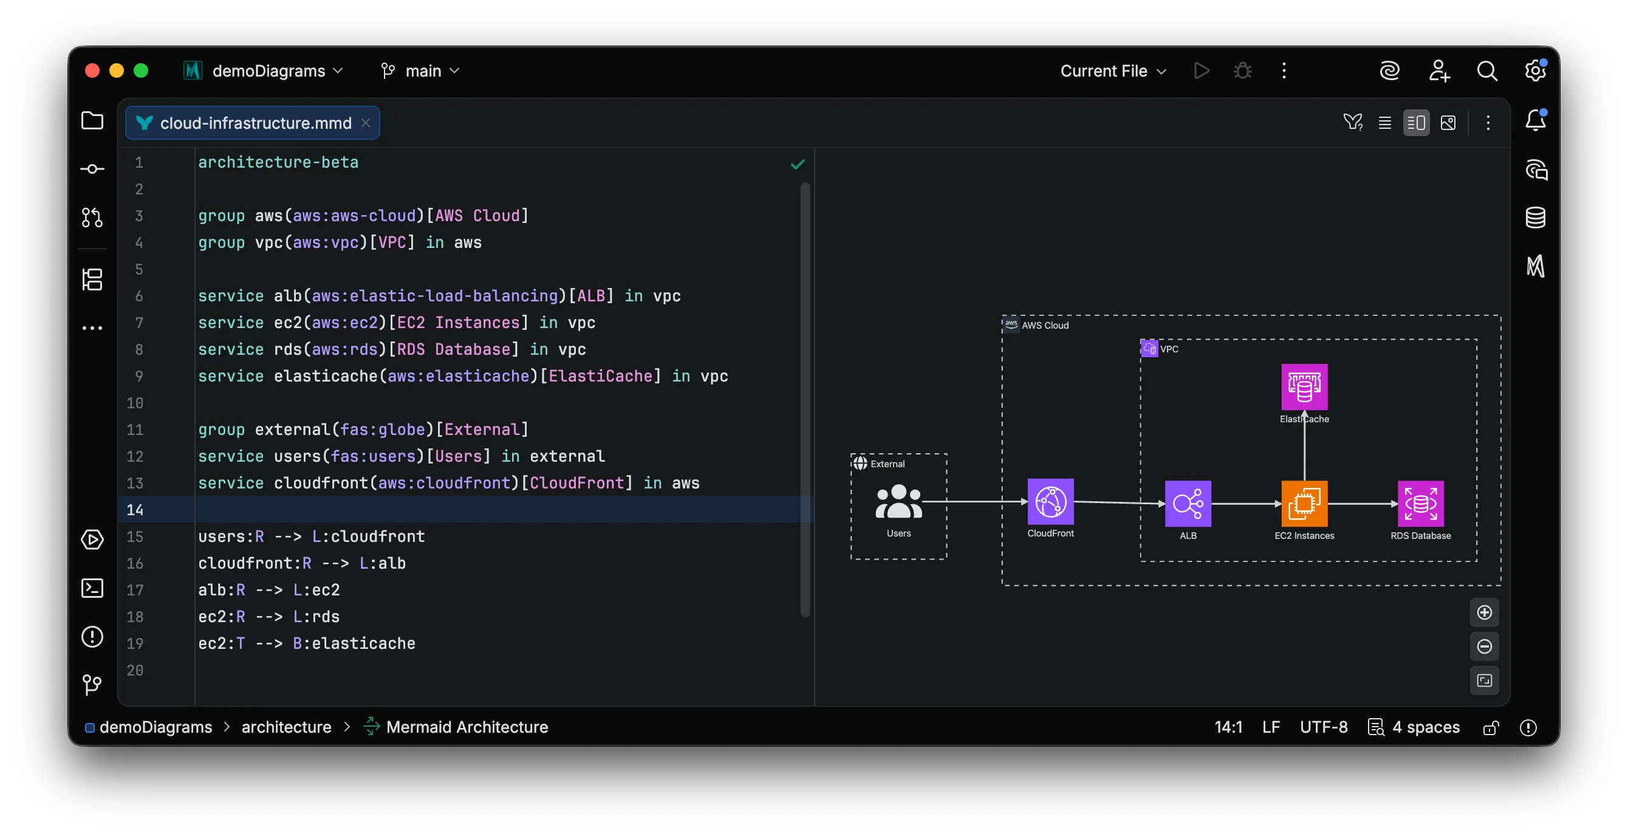Screen dimensions: 1628x836
Task: Click the Mermaid Architecture breadcrumb
Action: pyautogui.click(x=467, y=727)
